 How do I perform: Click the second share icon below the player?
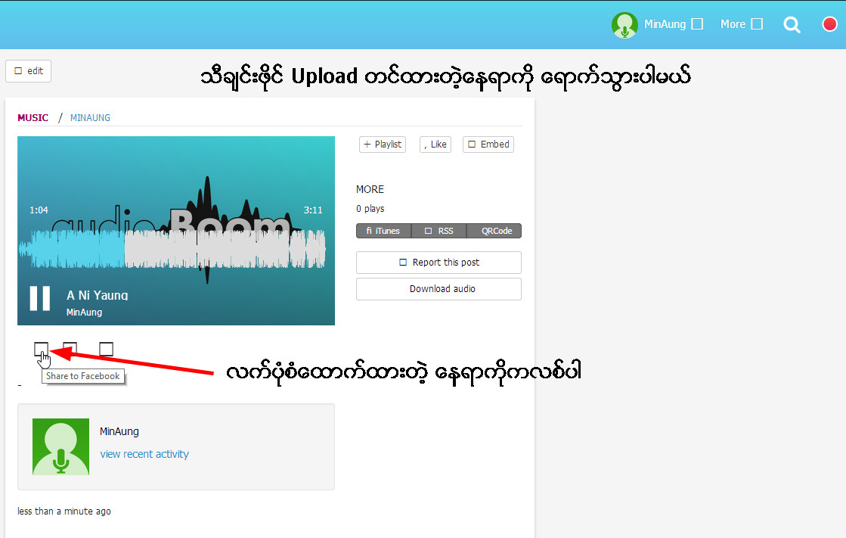pos(70,349)
